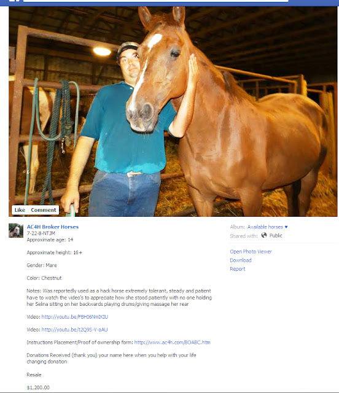Open the second YouTube video link t2Q9S-V-aAU
Screen dimensions: 339x393
pos(74,330)
